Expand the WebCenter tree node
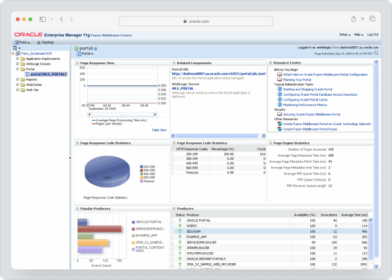 [x=17, y=85]
